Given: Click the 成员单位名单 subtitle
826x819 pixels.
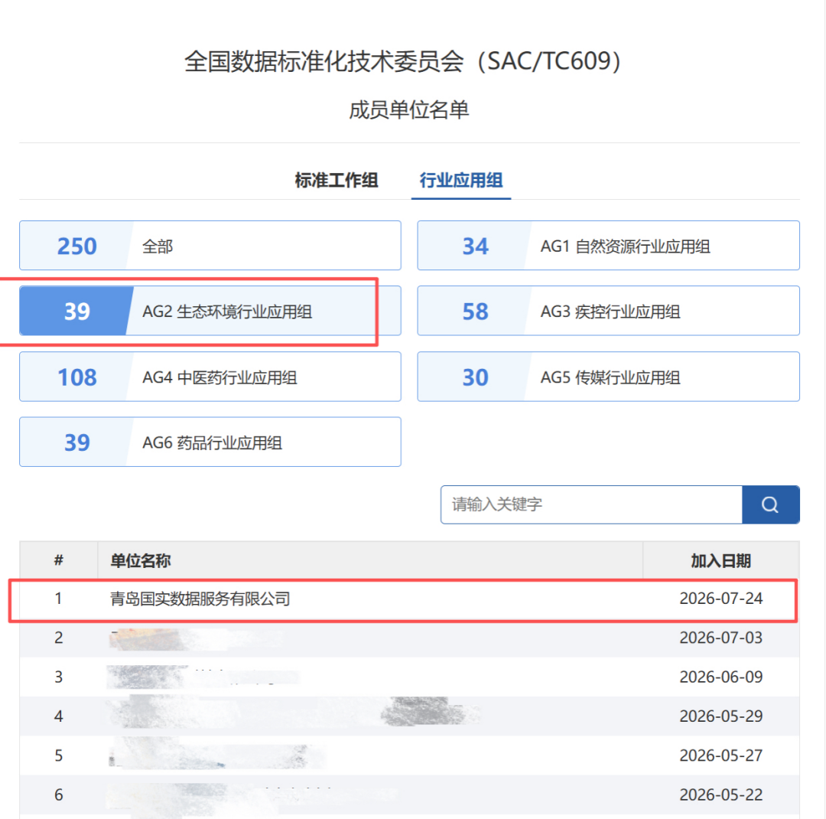Looking at the screenshot, I should click(408, 109).
